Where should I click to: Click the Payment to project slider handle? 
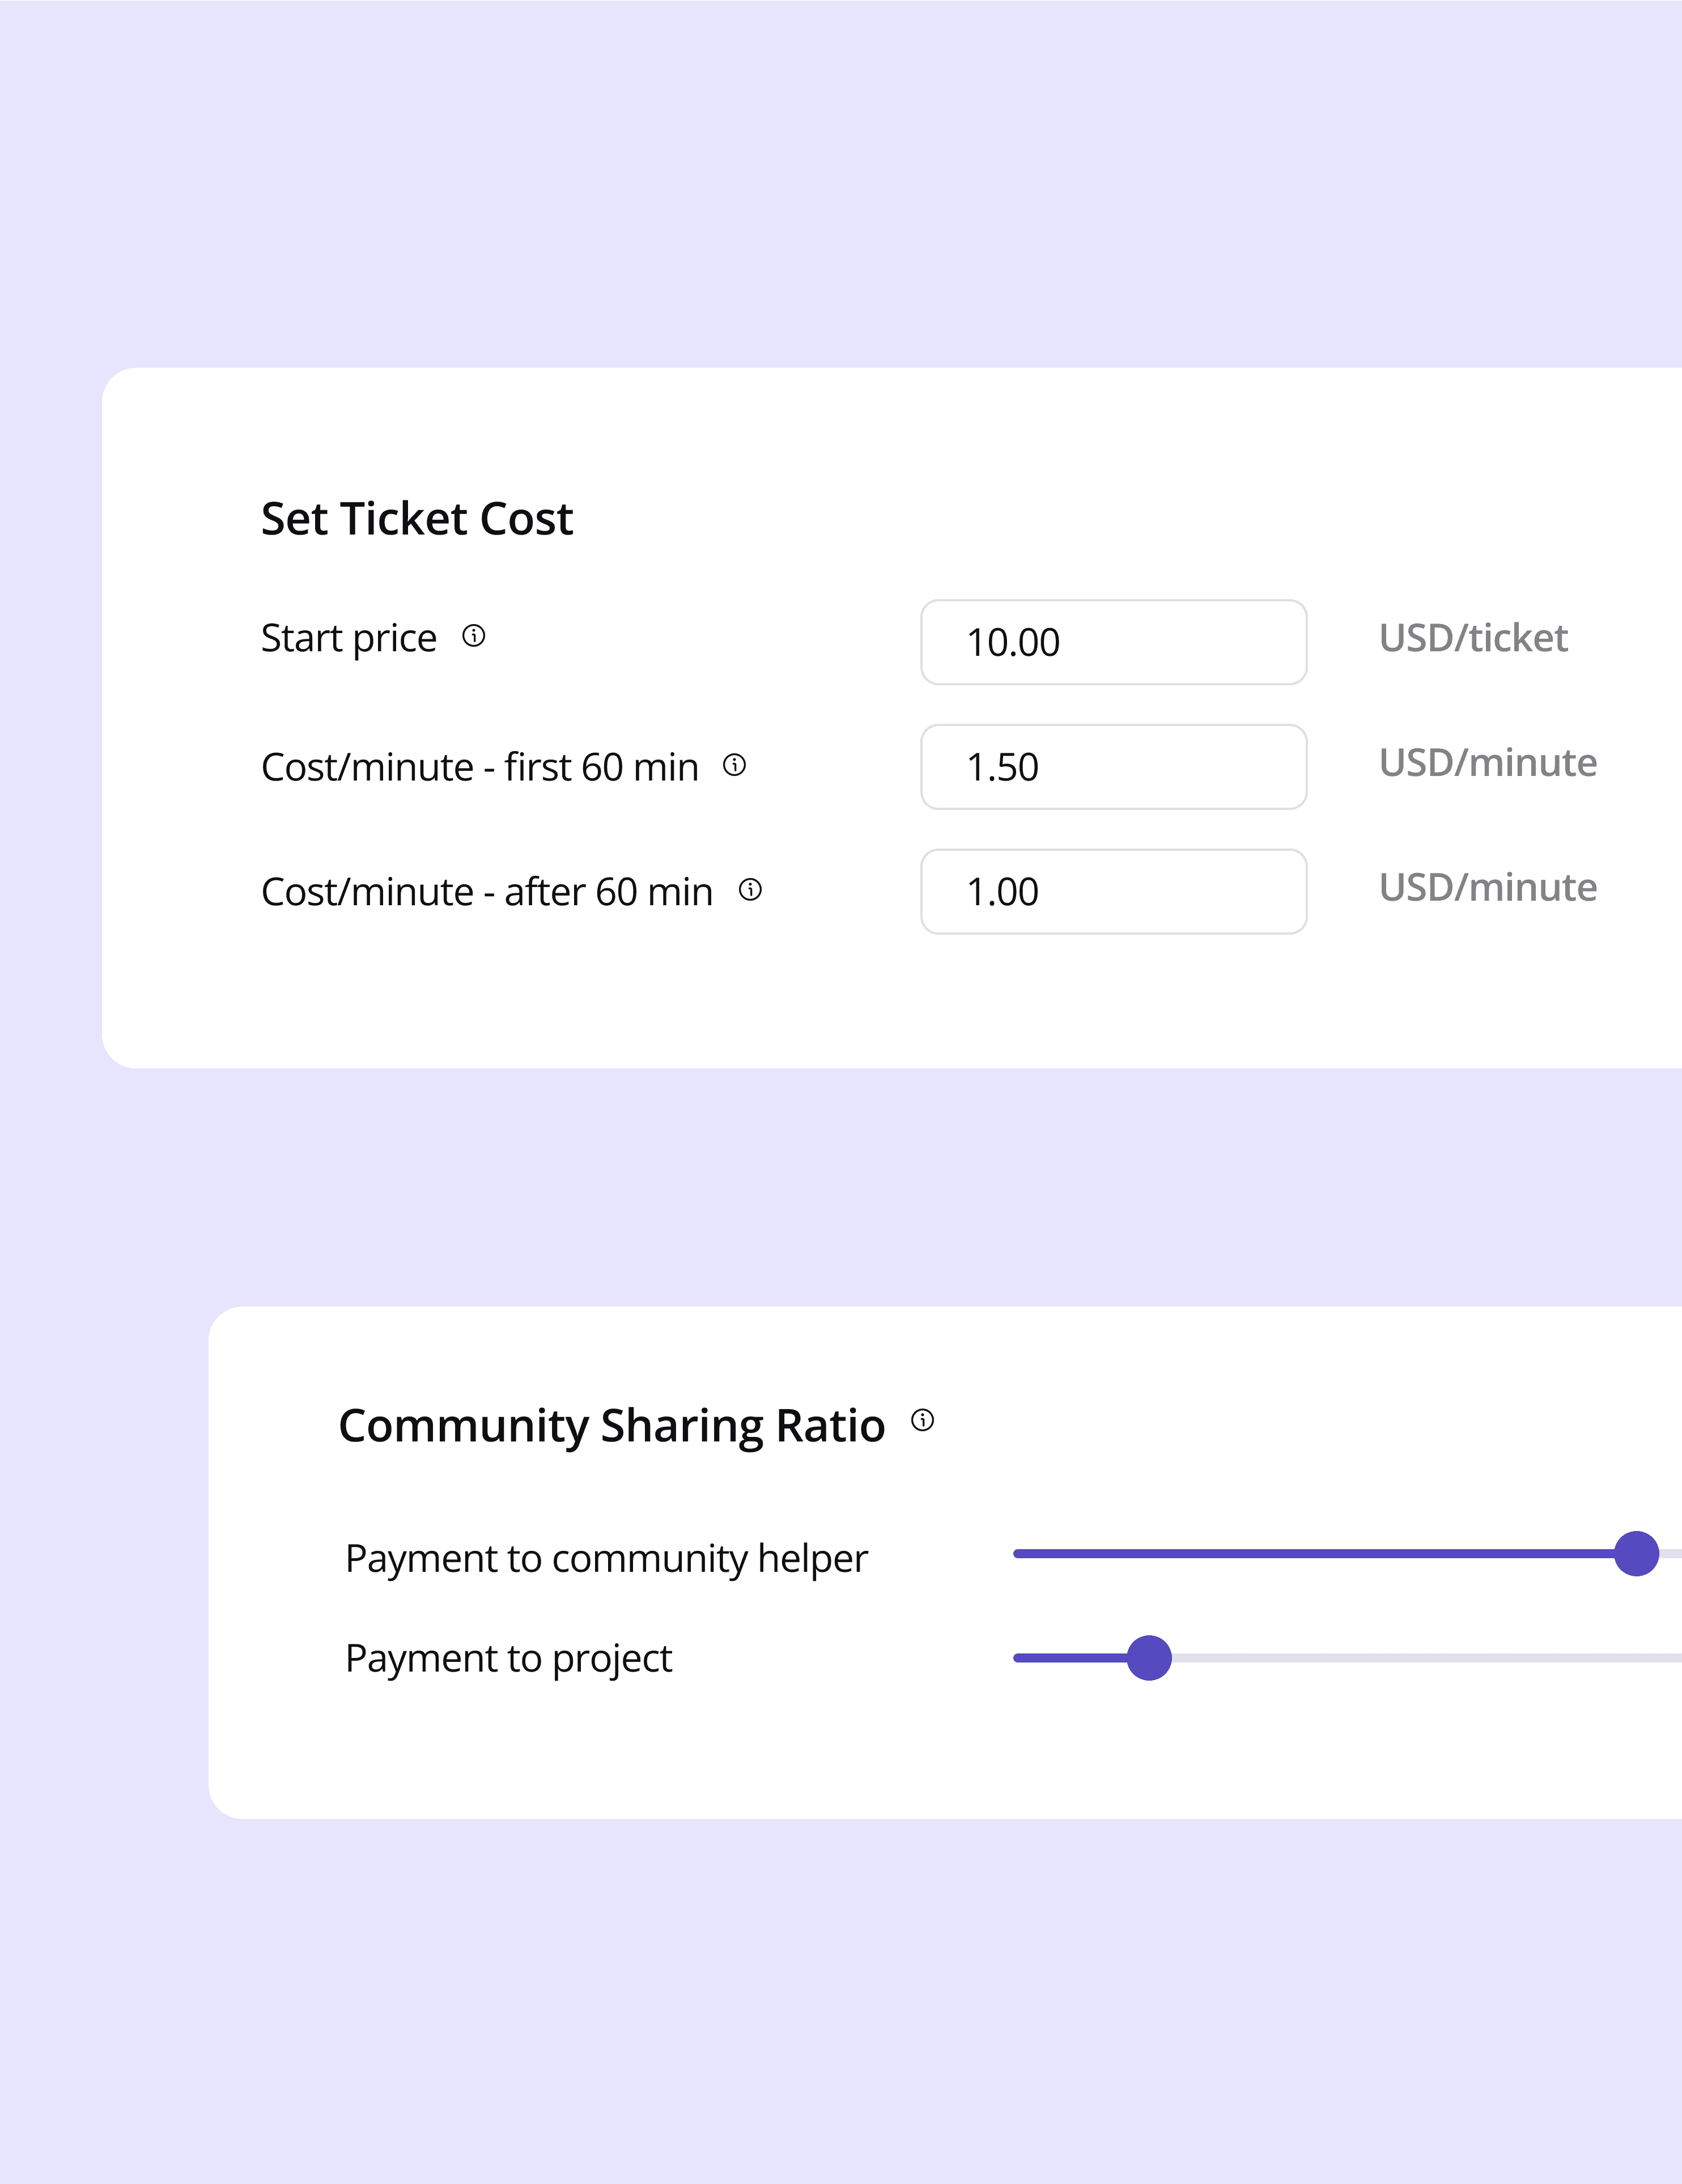tap(1149, 1658)
